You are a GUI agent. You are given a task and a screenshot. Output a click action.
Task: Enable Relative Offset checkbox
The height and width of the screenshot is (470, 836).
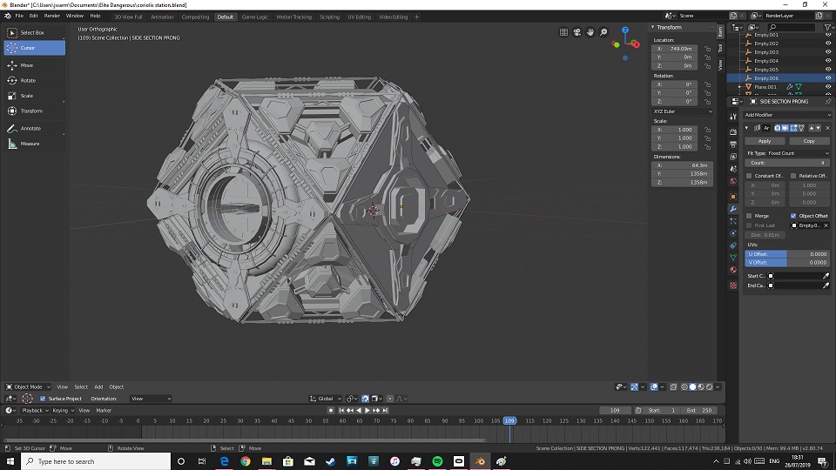(x=793, y=176)
